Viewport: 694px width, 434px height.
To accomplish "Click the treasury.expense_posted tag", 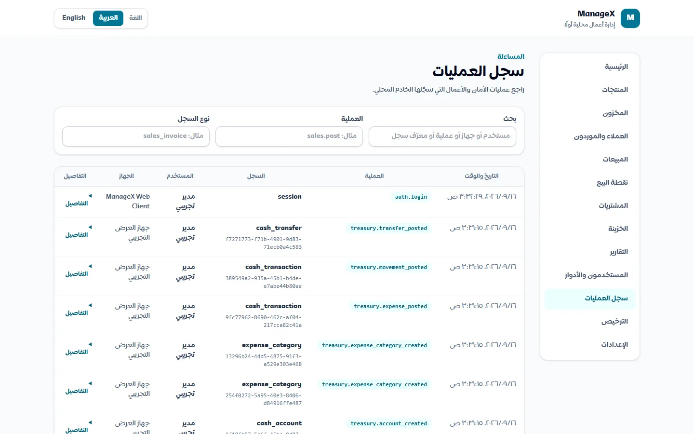I will [390, 306].
